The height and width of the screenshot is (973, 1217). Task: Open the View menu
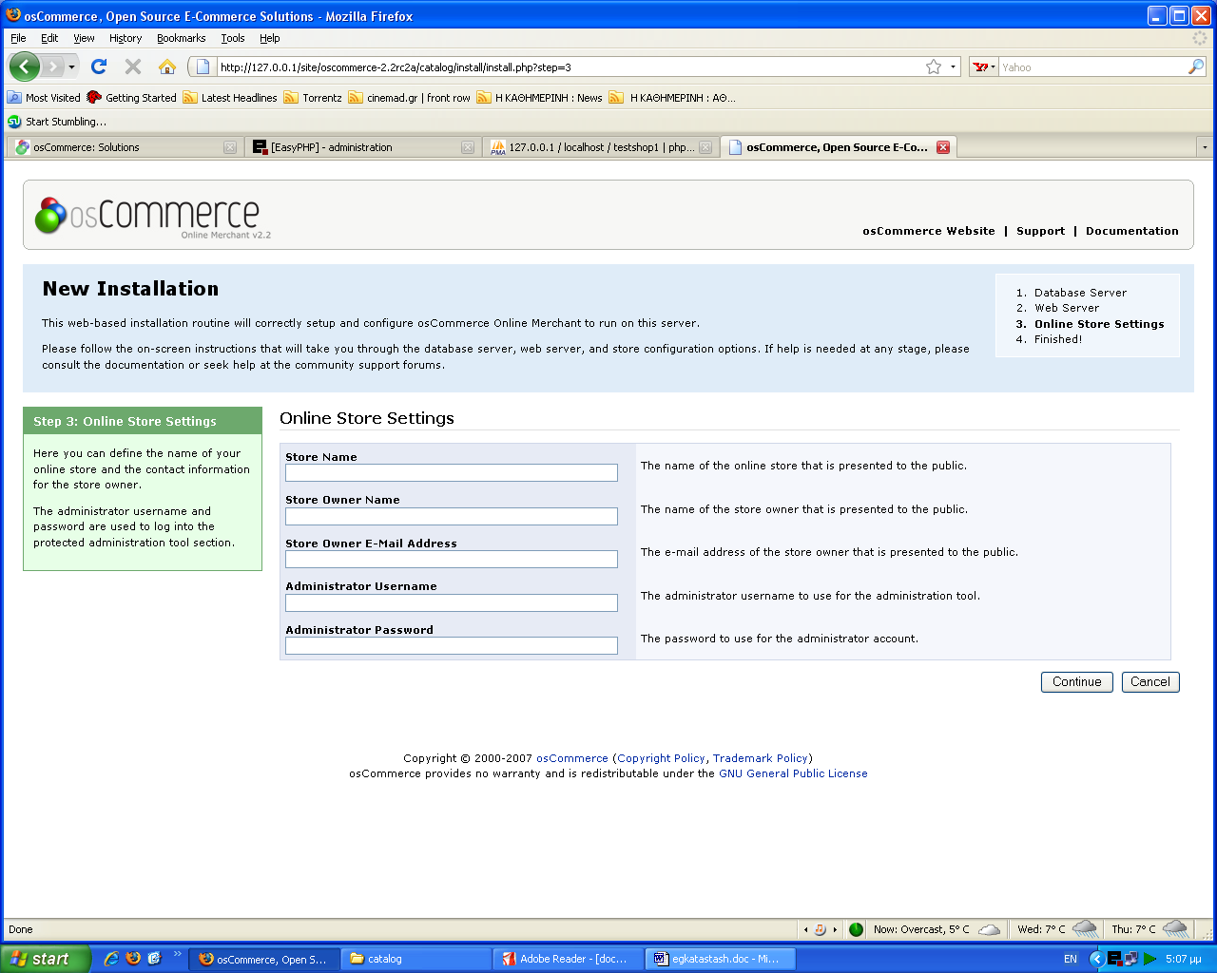(84, 38)
